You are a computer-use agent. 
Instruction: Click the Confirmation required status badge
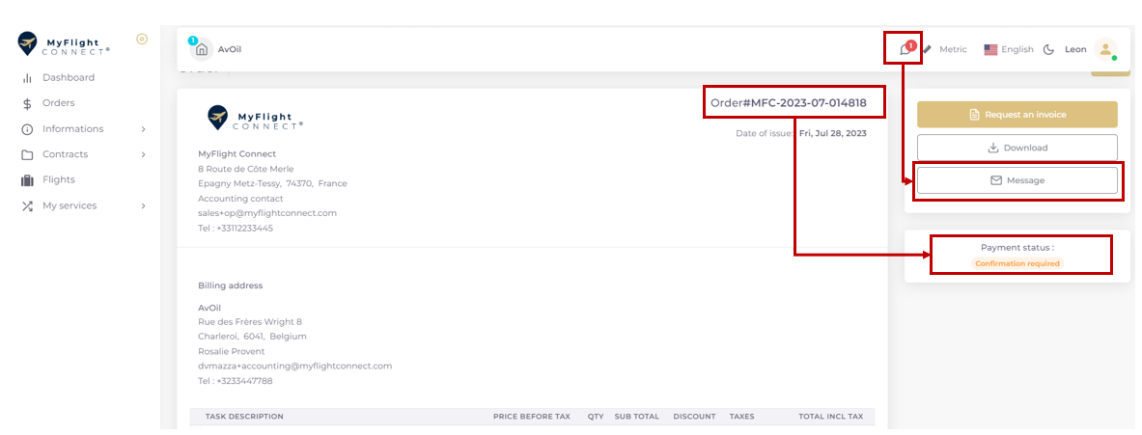pyautogui.click(x=1017, y=263)
